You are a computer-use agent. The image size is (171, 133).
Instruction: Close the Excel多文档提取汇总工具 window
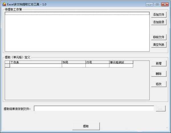click(x=165, y=5)
